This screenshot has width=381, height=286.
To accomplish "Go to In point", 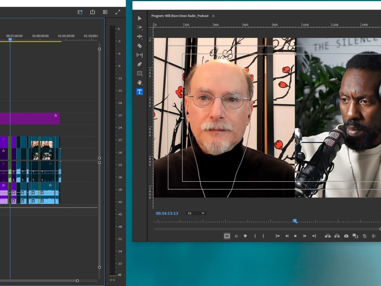I will click(x=277, y=236).
